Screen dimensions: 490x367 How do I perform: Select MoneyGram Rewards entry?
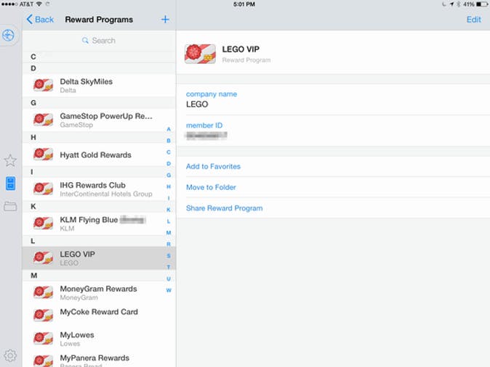click(x=99, y=293)
